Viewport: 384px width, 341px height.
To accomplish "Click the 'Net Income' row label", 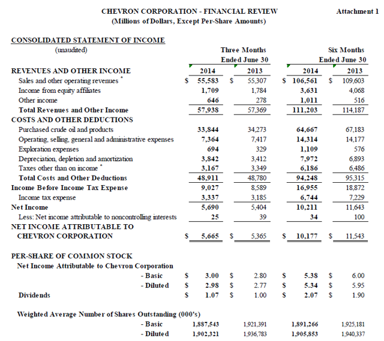I will (29, 207).
